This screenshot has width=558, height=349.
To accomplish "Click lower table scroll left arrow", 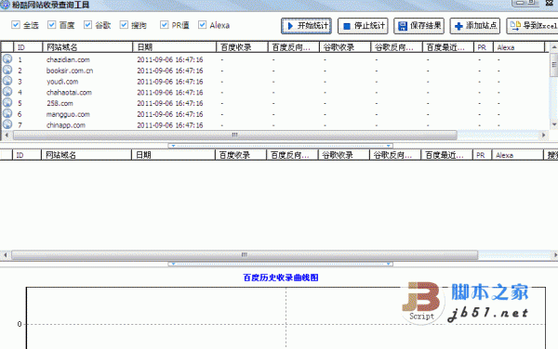I will 5,255.
